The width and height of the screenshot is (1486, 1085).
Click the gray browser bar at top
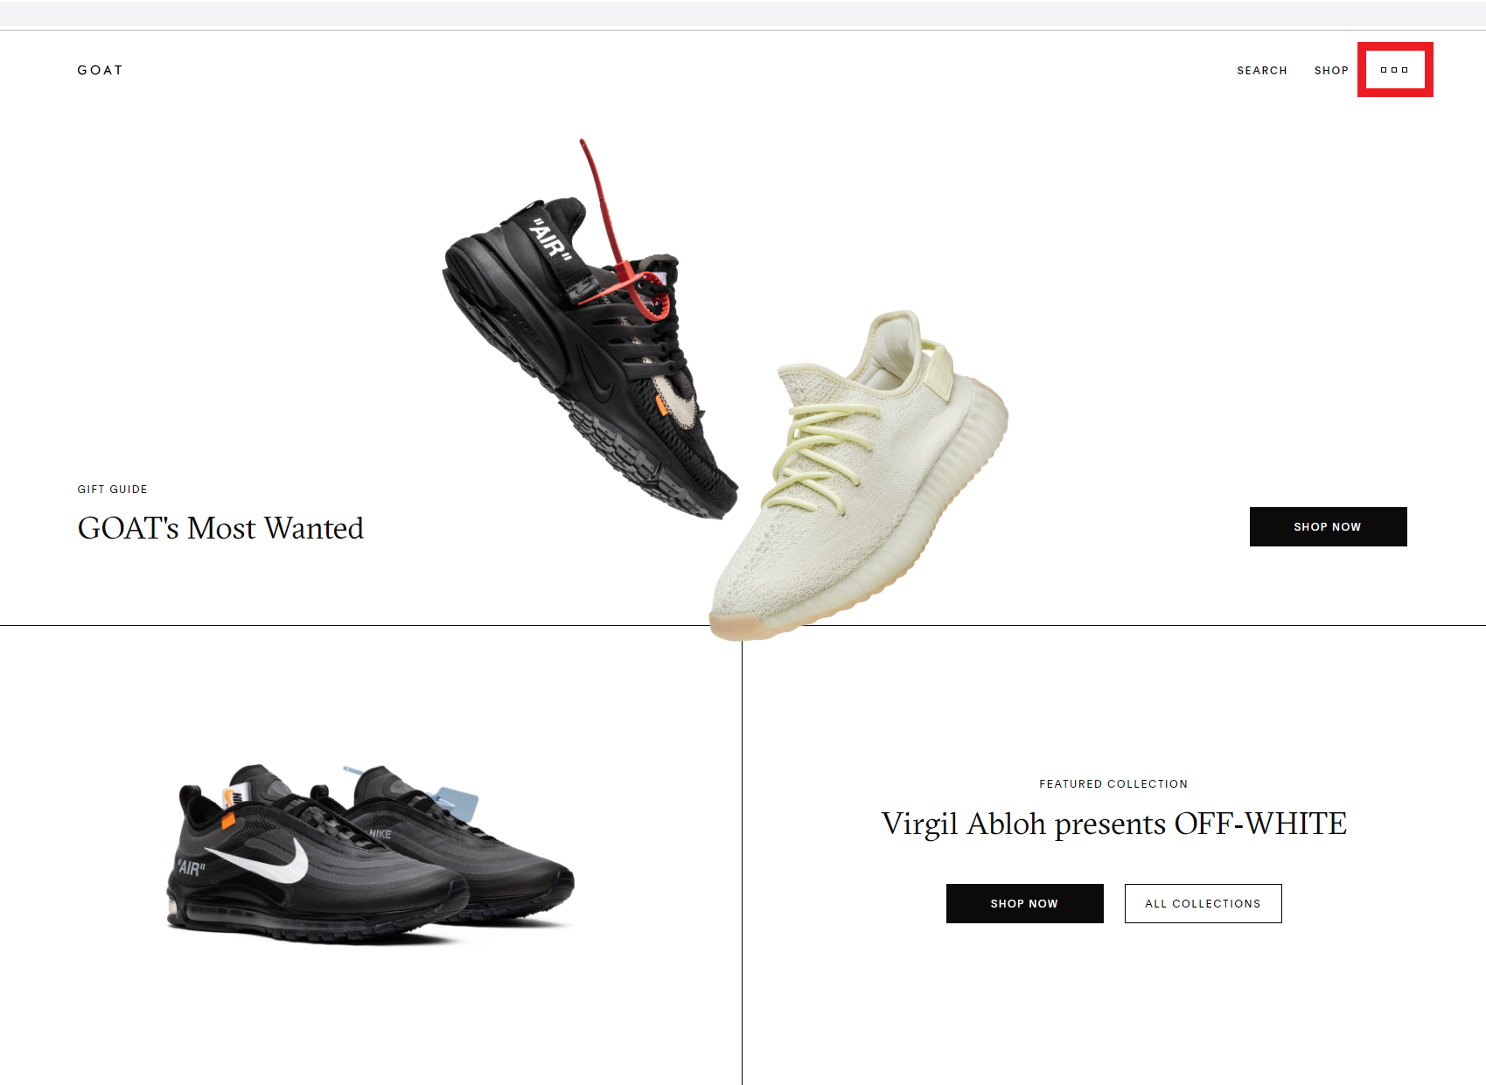point(743,13)
